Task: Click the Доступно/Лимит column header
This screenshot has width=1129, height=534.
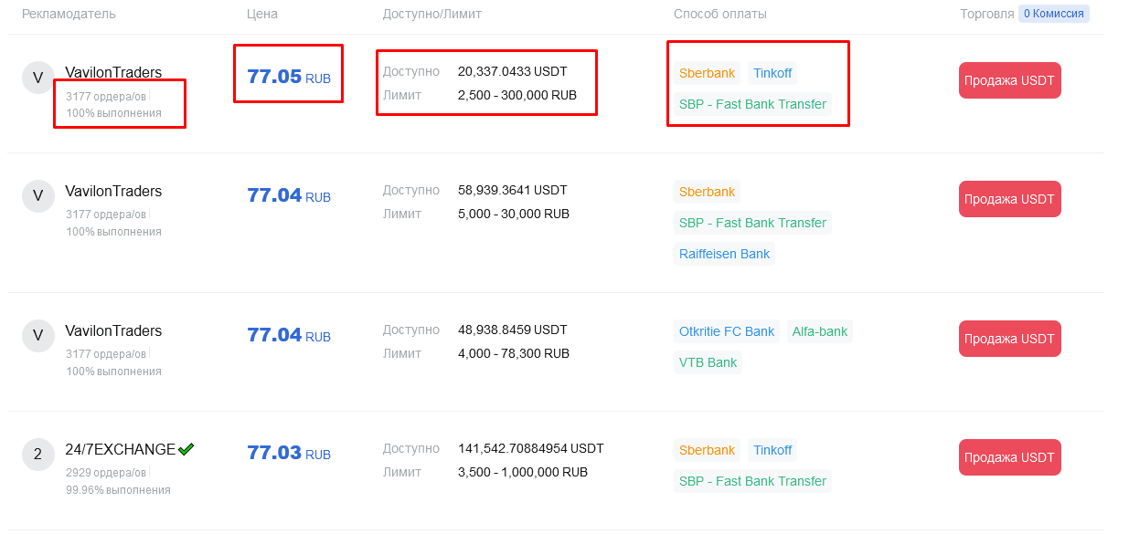Action: pos(432,14)
